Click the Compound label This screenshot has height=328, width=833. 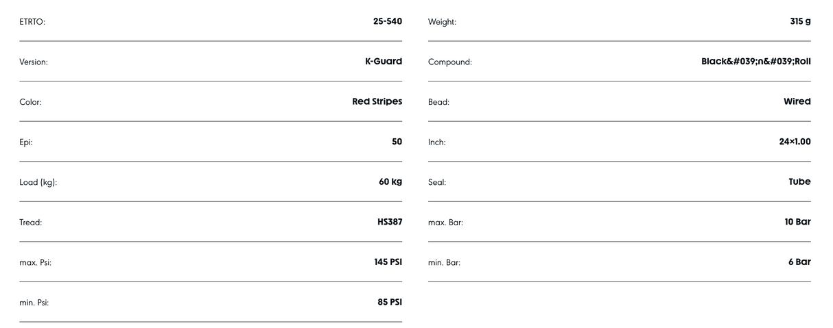pyautogui.click(x=450, y=62)
